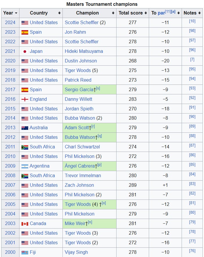Sort table by the Notes column
This screenshot has height=257, width=204.
click(192, 13)
